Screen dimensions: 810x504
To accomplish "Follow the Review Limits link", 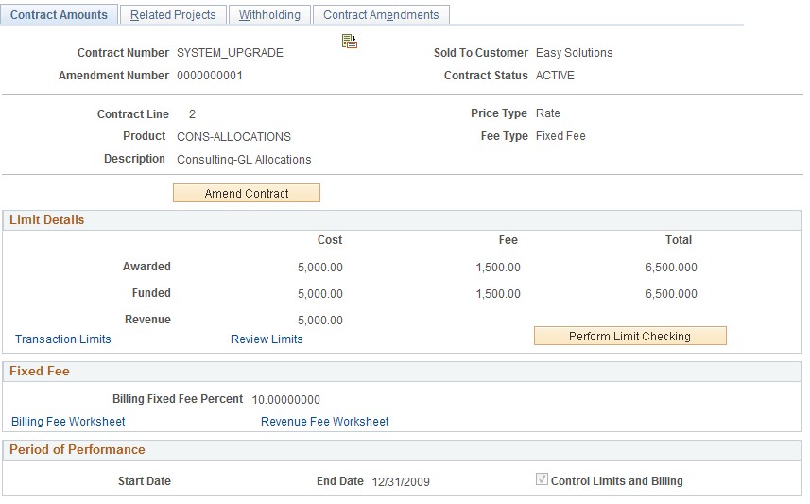I will click(x=267, y=339).
